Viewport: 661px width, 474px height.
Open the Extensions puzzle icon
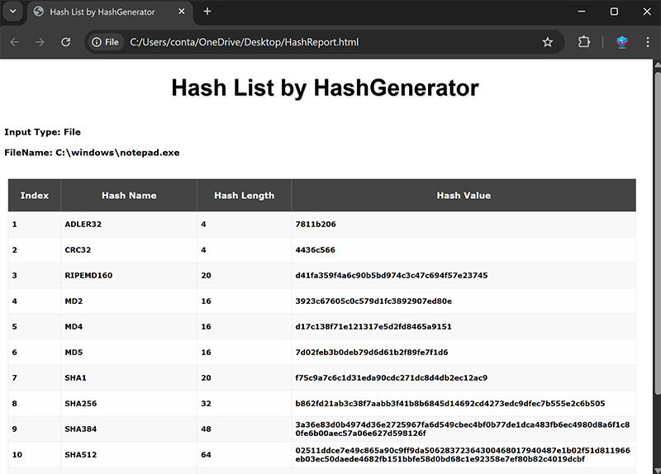tap(584, 42)
